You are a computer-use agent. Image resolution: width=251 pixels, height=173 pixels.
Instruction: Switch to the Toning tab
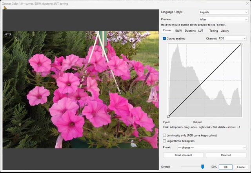point(213,31)
